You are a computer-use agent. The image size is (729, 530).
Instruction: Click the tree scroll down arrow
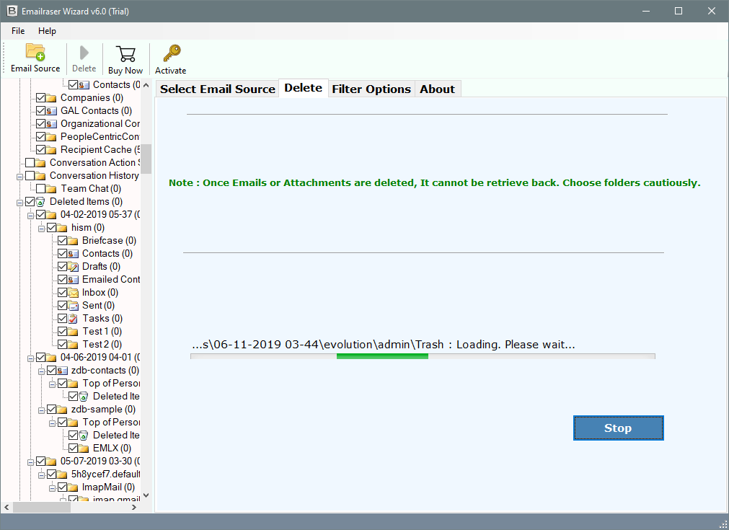(146, 495)
